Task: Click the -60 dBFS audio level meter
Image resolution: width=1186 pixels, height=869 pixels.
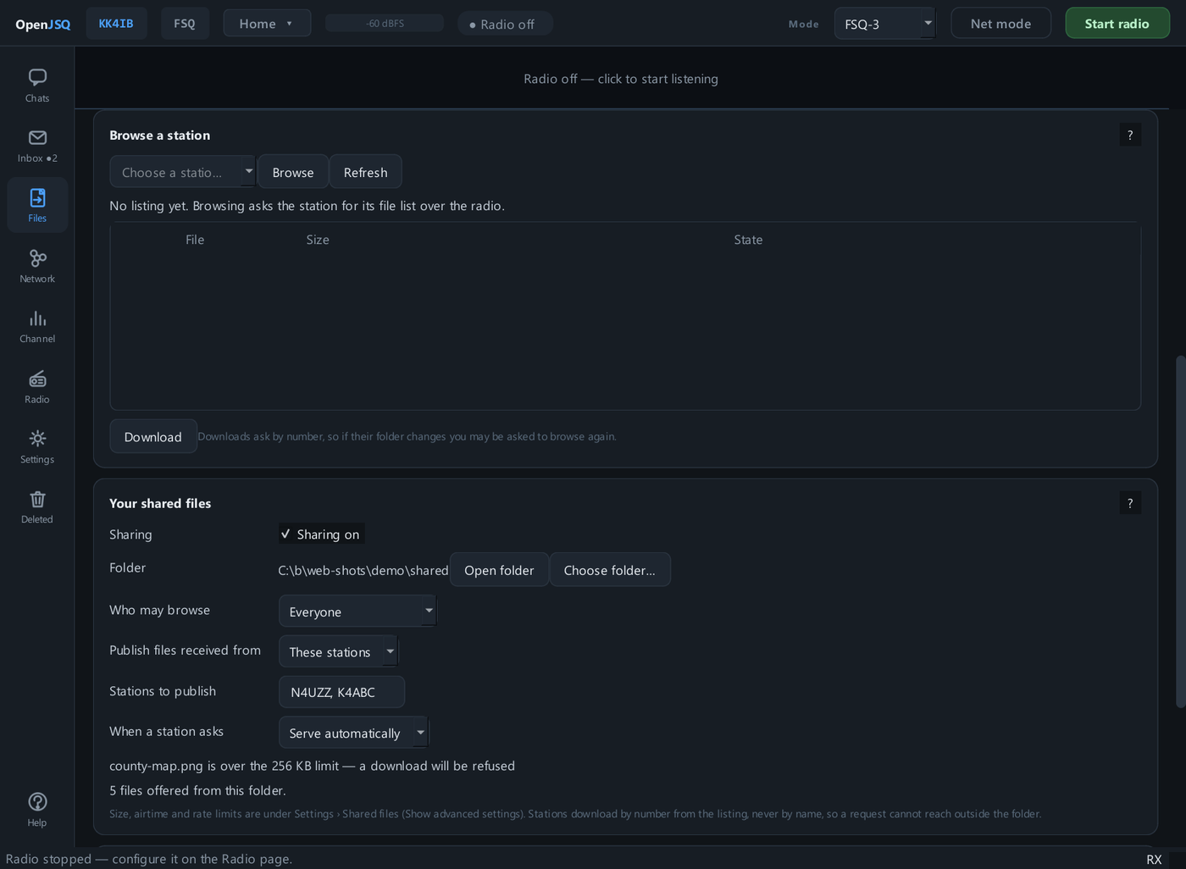Action: 385,23
